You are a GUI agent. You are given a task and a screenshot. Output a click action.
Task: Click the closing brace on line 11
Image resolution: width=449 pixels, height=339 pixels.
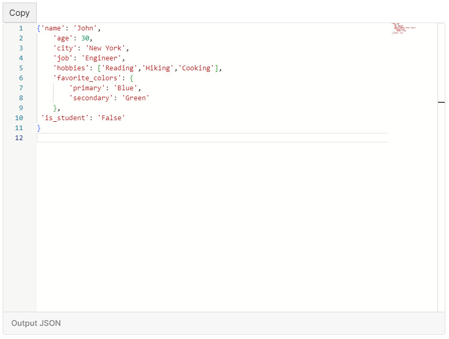[x=38, y=128]
